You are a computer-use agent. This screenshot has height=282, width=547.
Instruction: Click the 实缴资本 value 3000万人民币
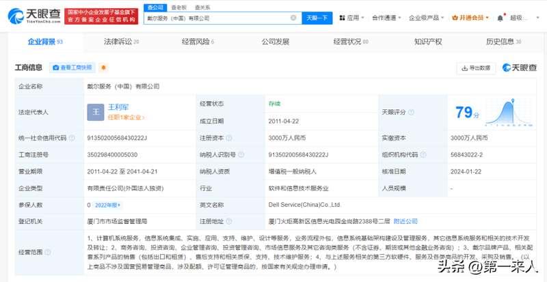469,138
